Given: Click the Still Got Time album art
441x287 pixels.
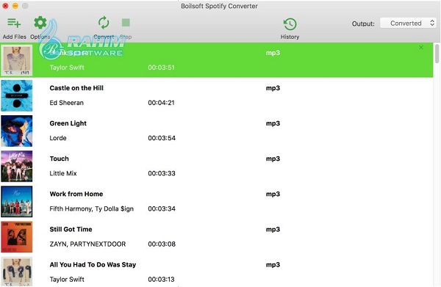Looking at the screenshot, I should [x=17, y=237].
